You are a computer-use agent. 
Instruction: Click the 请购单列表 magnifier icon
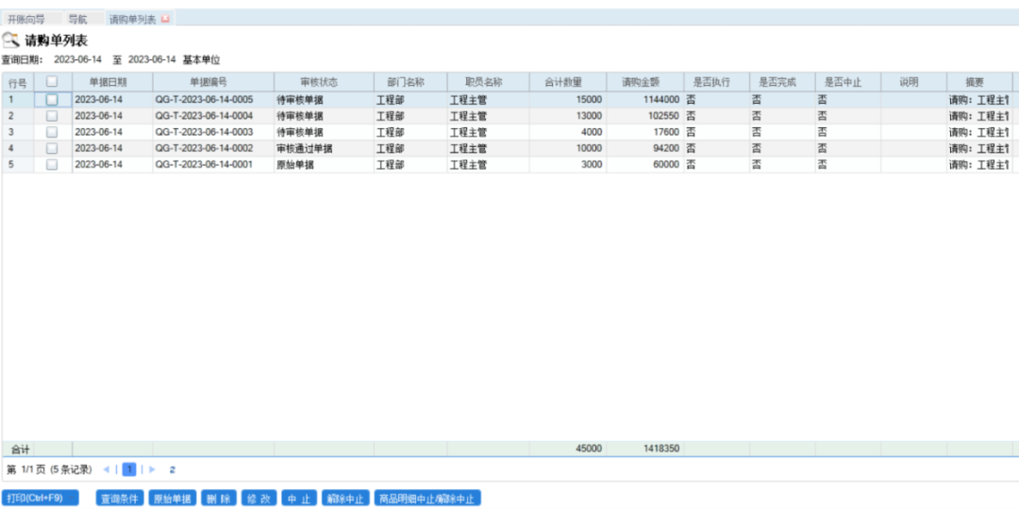click(x=10, y=40)
